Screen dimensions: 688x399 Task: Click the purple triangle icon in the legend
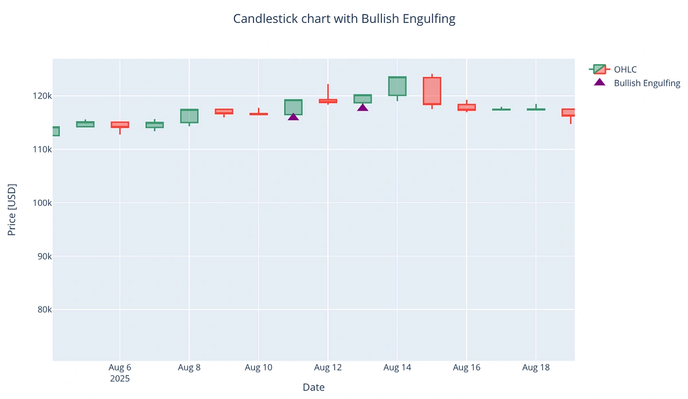[600, 83]
